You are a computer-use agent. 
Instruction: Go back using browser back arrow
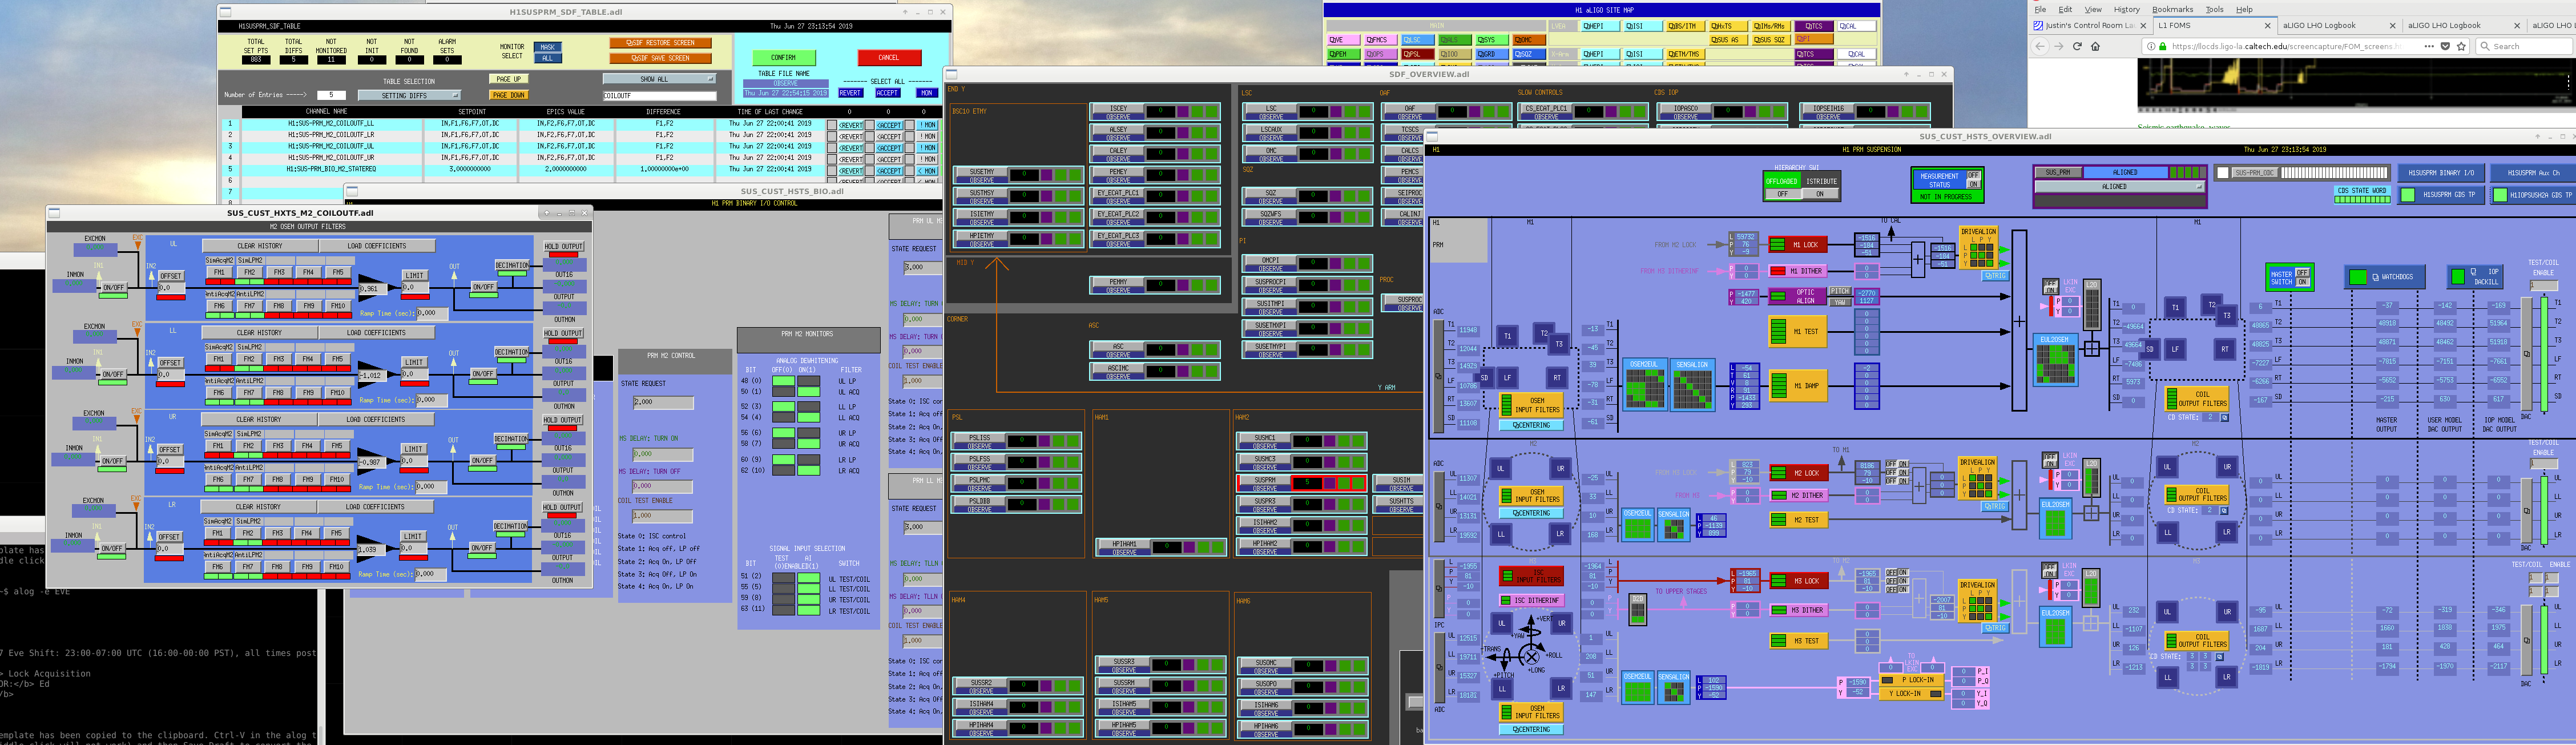(2040, 46)
